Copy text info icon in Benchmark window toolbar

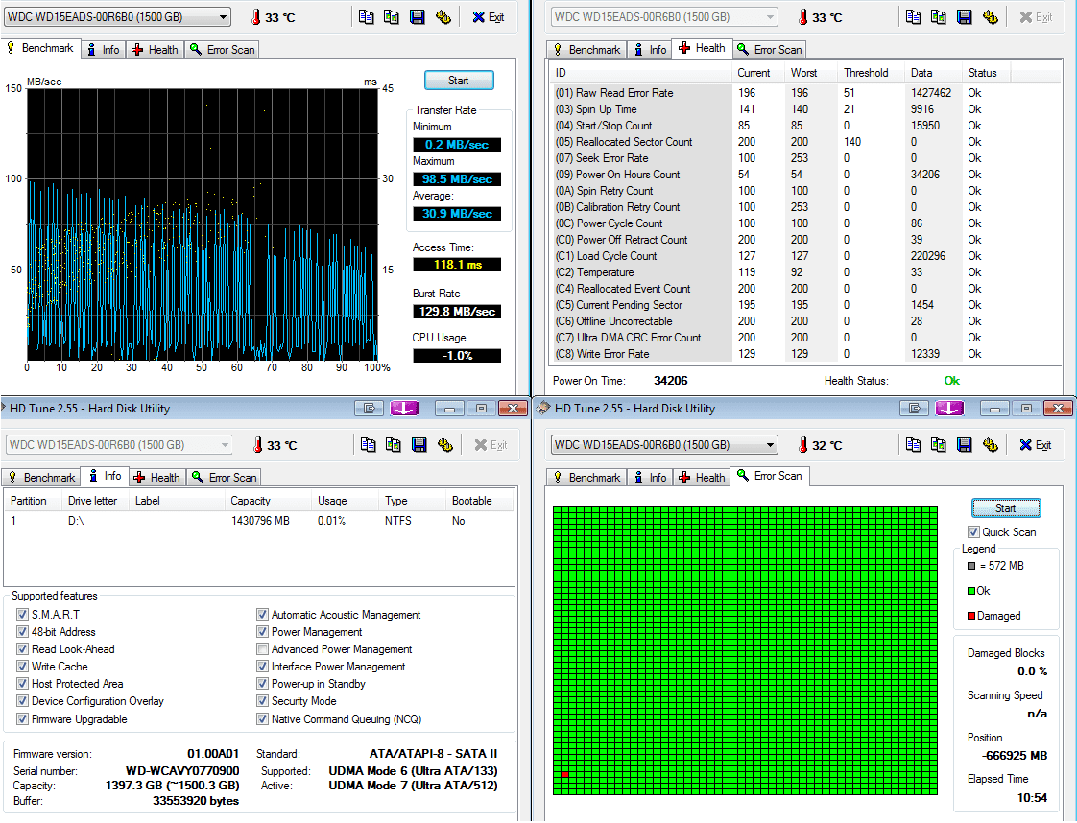tap(366, 17)
